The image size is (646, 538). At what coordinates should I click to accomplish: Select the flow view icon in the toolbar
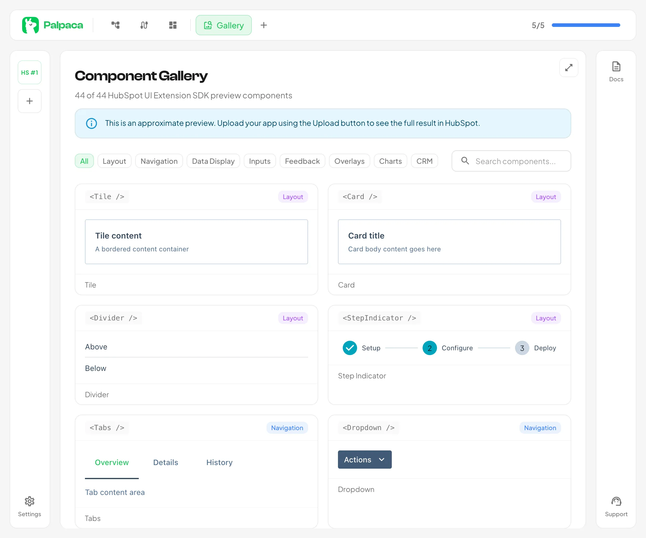point(115,25)
